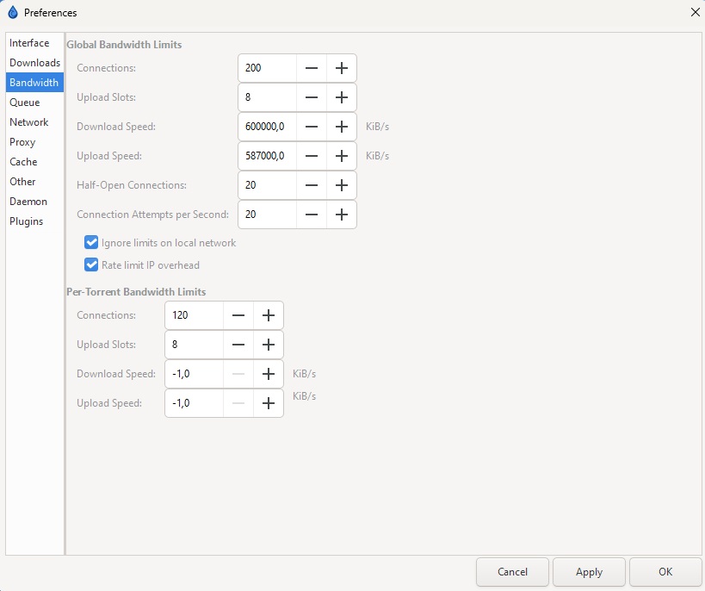Decrease global Connections with minus button
This screenshot has width=705, height=591.
point(311,68)
